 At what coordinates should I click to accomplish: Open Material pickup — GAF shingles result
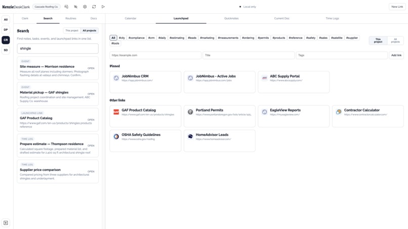[x=58, y=94]
